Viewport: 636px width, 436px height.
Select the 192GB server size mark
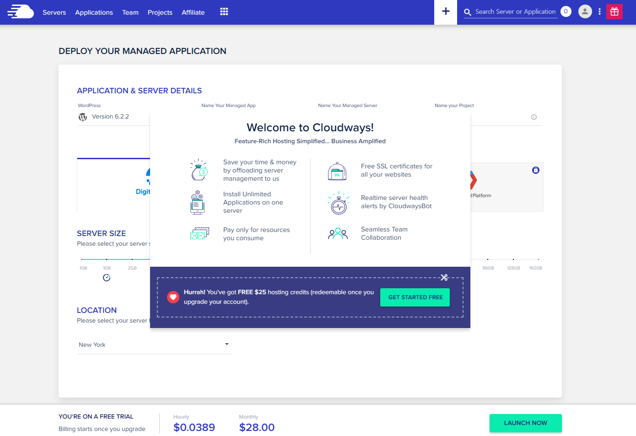pyautogui.click(x=536, y=268)
